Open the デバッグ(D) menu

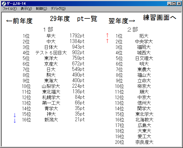(58, 9)
